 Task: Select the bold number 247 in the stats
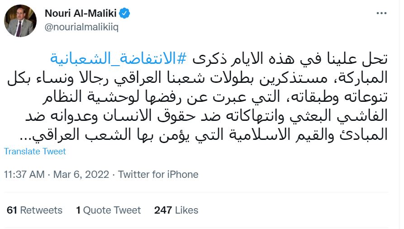coord(163,210)
